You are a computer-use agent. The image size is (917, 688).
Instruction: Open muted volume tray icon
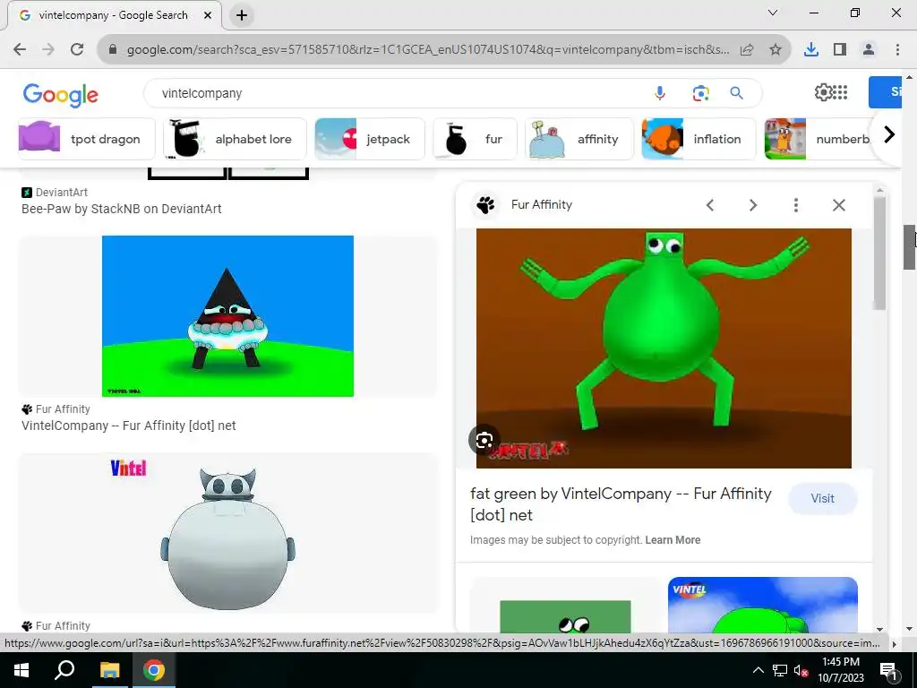tap(801, 670)
